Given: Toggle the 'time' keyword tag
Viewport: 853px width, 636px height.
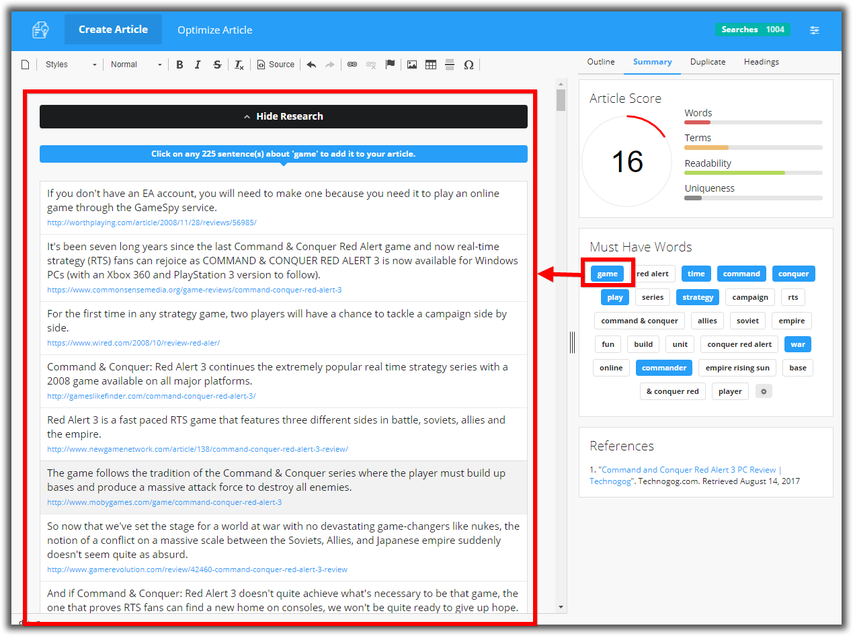Looking at the screenshot, I should point(696,274).
